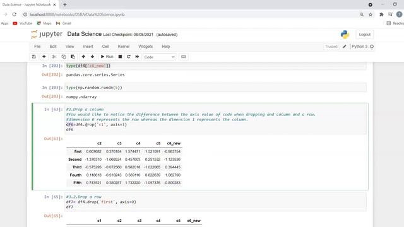This screenshot has height=227, width=404.
Task: Click the Out[63] output prompt
Action: coord(53,139)
